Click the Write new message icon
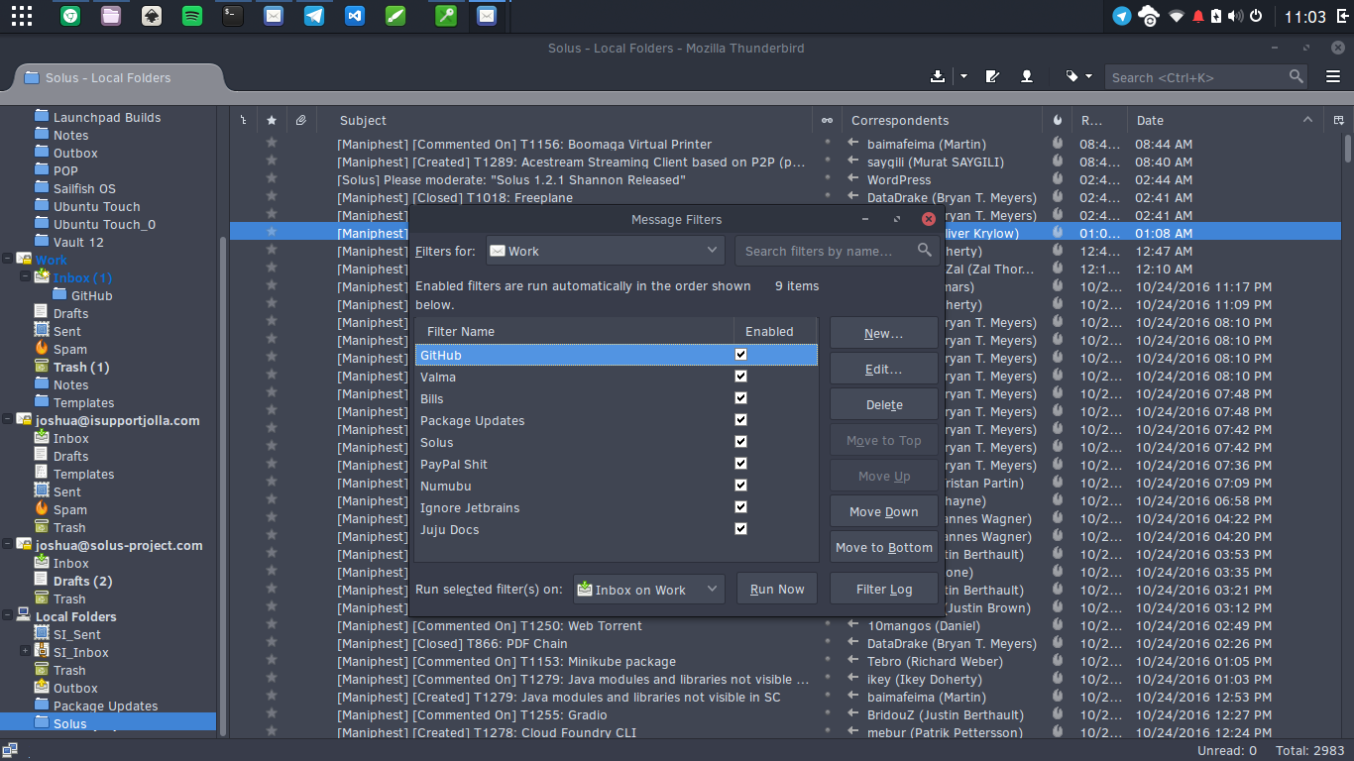The width and height of the screenshot is (1354, 761). (992, 76)
